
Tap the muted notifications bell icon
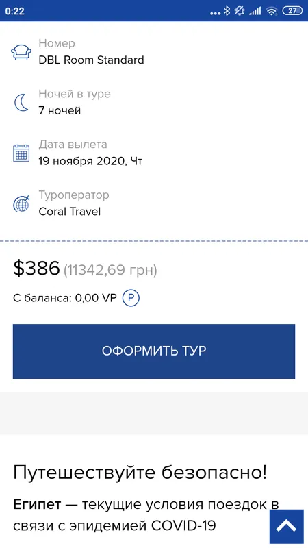[240, 11]
